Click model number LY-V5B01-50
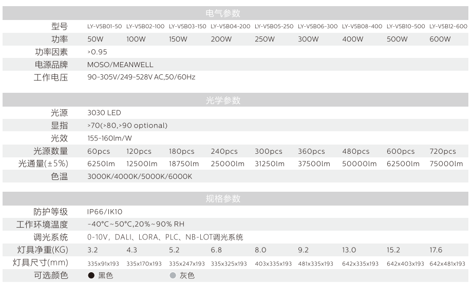The width and height of the screenshot is (473, 284). pyautogui.click(x=104, y=27)
